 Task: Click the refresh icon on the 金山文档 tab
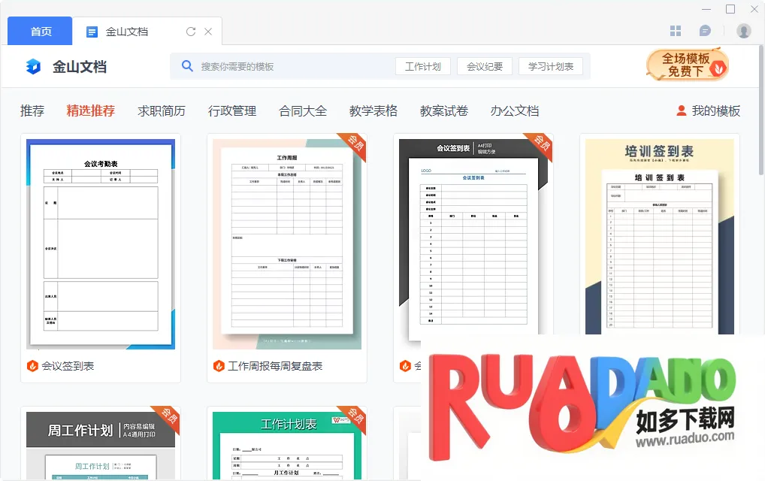(x=191, y=32)
